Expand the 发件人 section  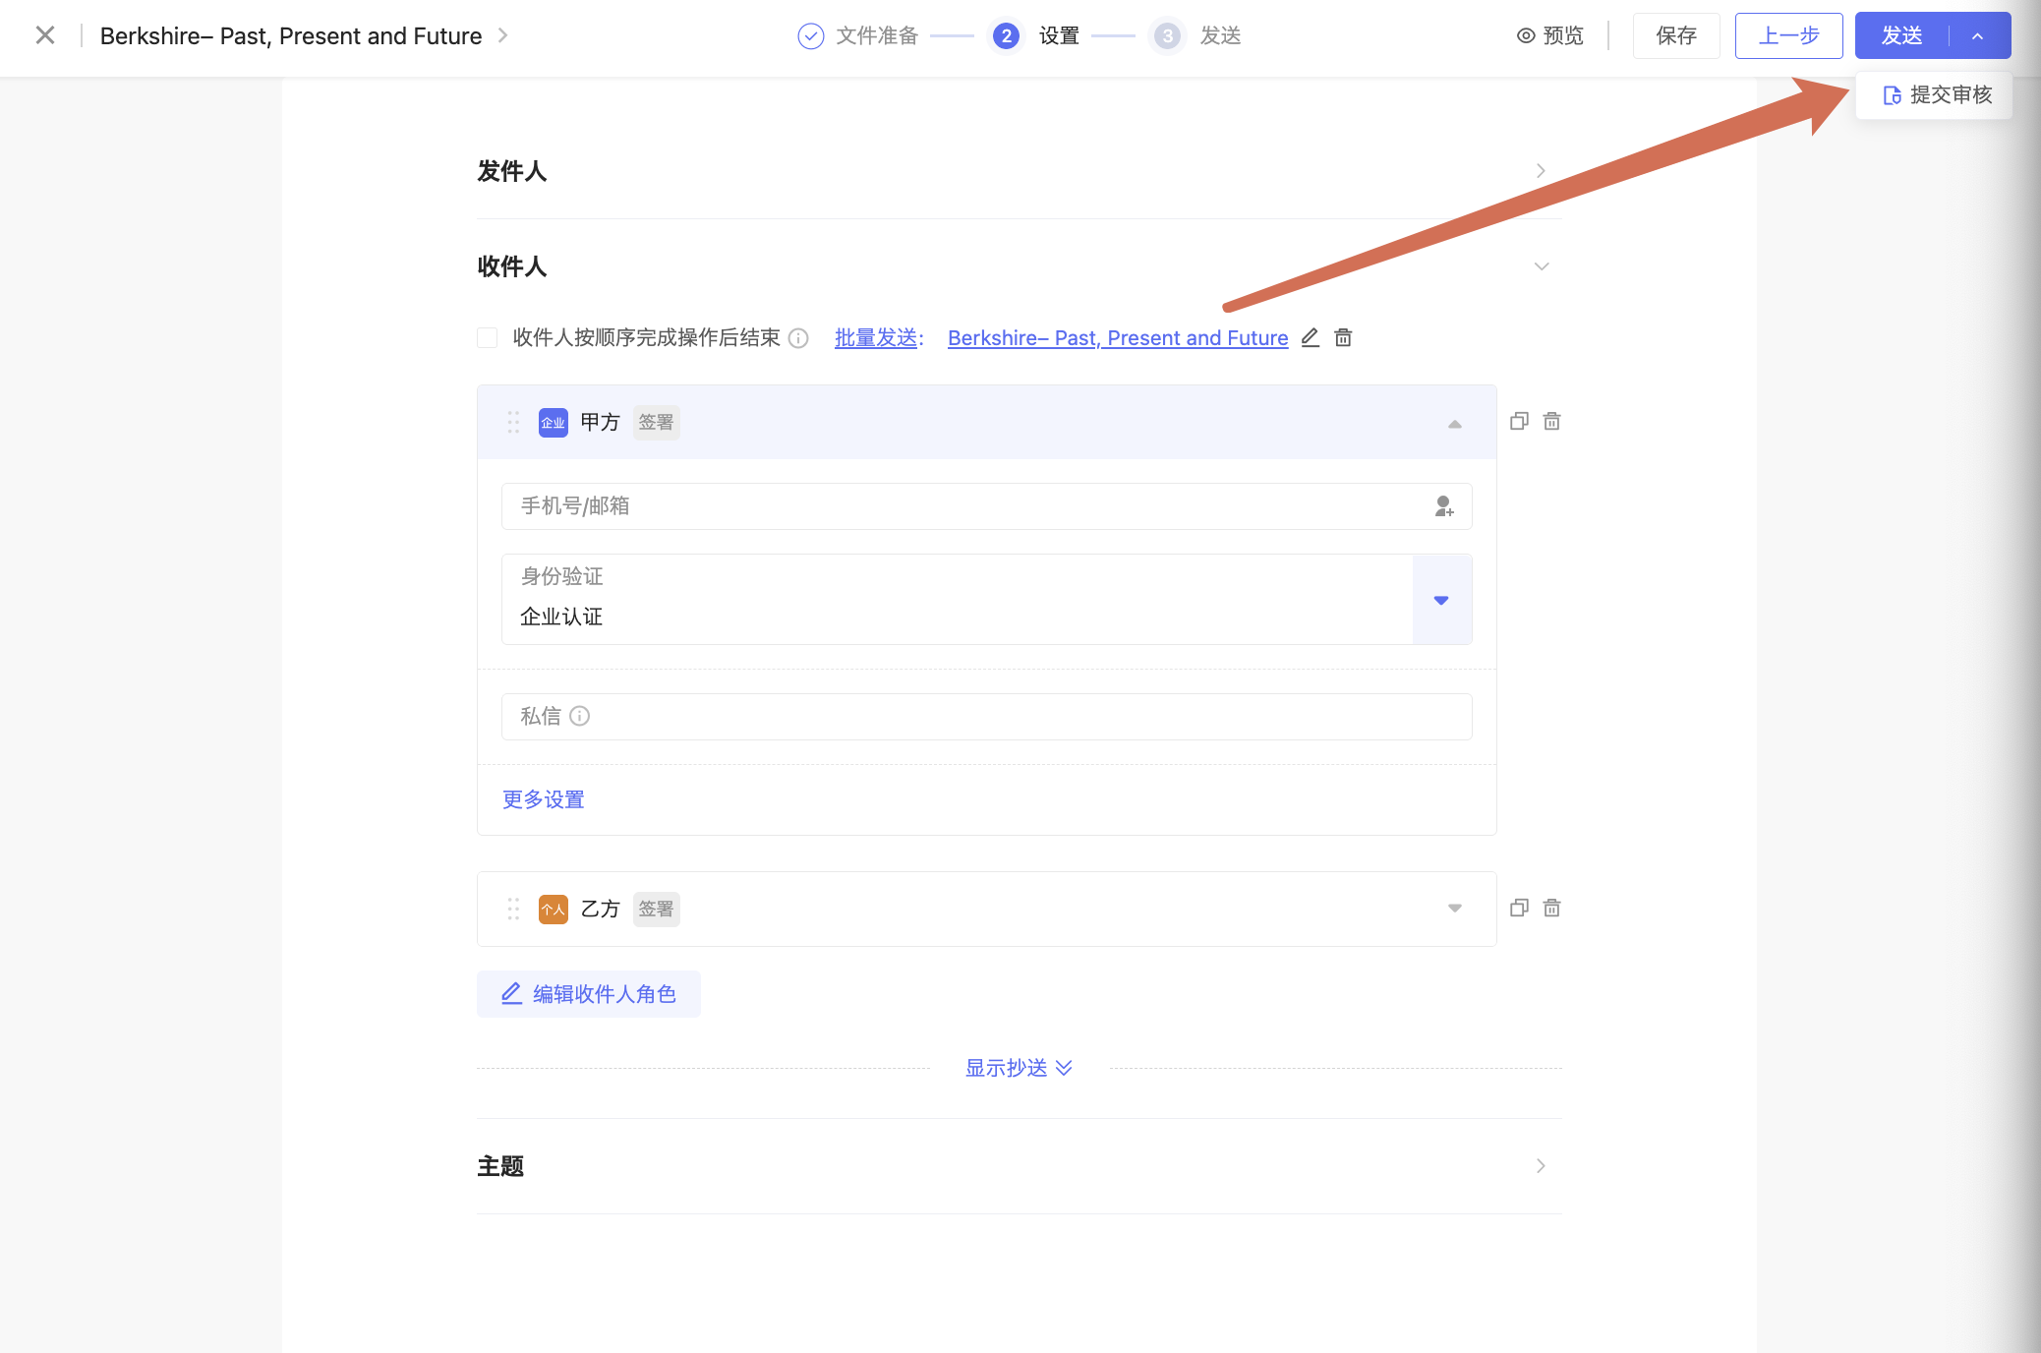point(1541,171)
